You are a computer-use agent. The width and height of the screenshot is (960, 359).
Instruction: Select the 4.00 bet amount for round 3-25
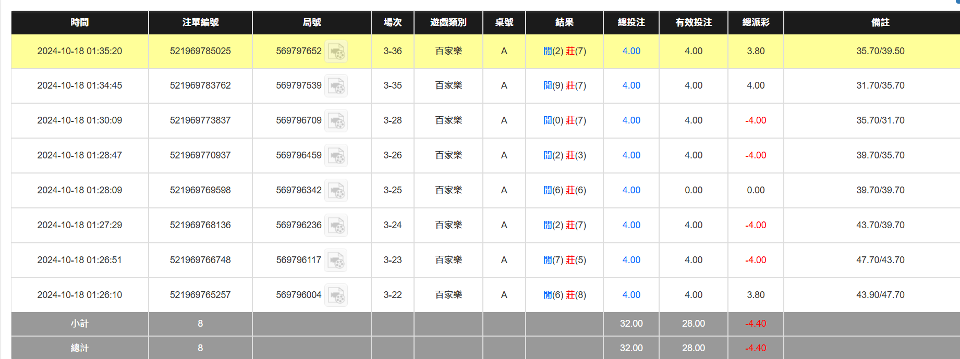point(631,190)
